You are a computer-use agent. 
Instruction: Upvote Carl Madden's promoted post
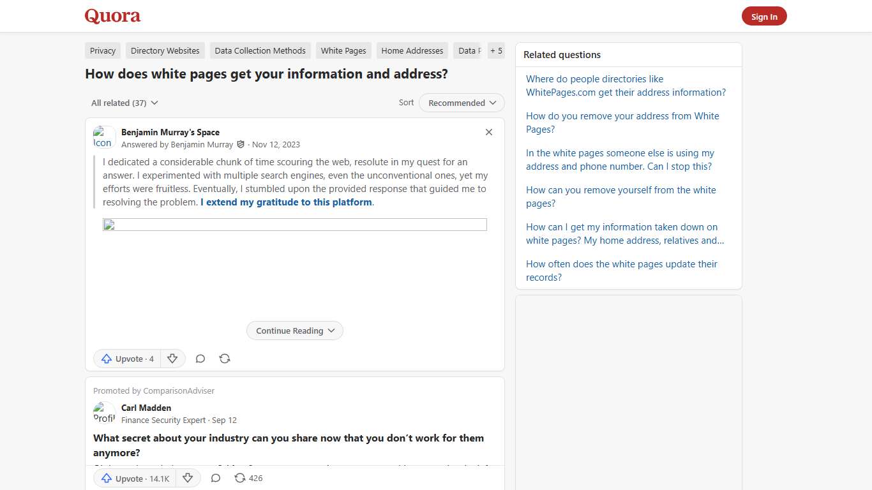click(134, 478)
